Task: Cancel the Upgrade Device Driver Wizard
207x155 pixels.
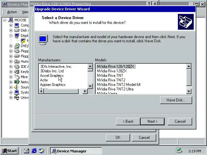Action: [180, 121]
